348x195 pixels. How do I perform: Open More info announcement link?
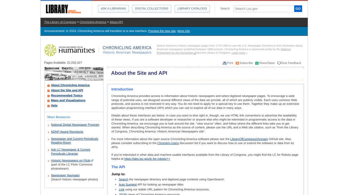[184, 31]
